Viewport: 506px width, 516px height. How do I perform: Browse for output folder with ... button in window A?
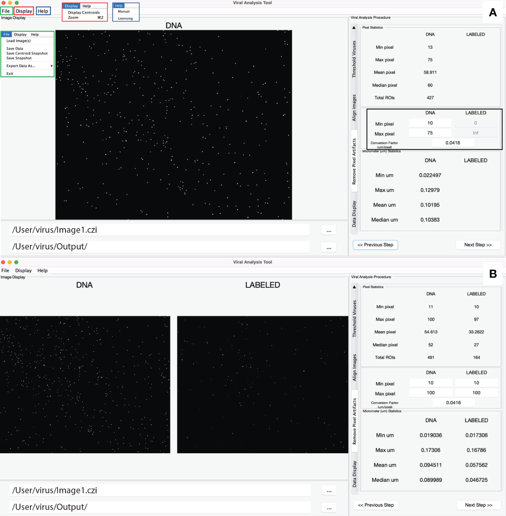pyautogui.click(x=329, y=247)
